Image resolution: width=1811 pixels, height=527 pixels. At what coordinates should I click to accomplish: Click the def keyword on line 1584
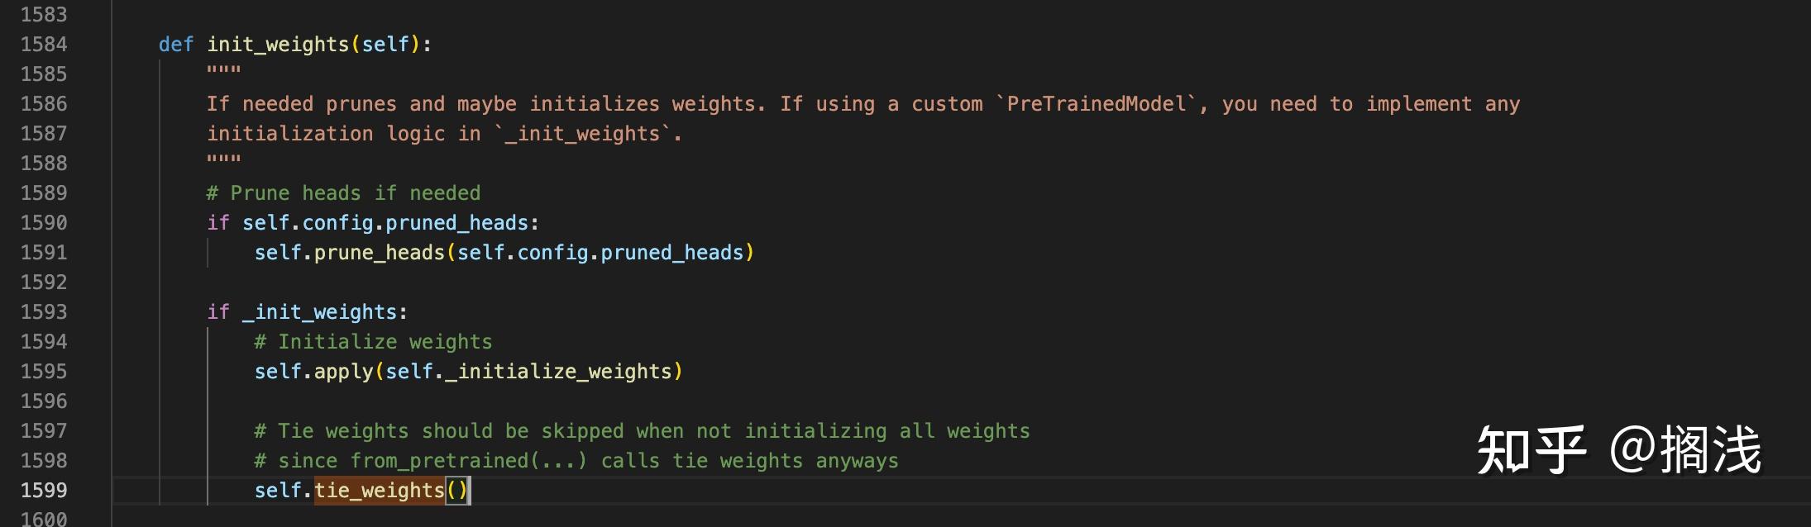coord(175,45)
